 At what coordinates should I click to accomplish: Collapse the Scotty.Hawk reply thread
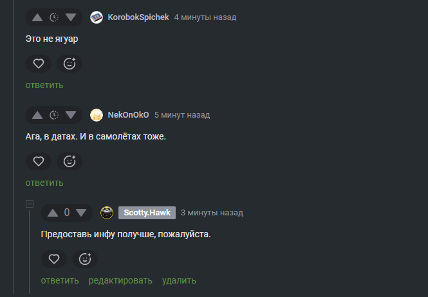tap(29, 204)
